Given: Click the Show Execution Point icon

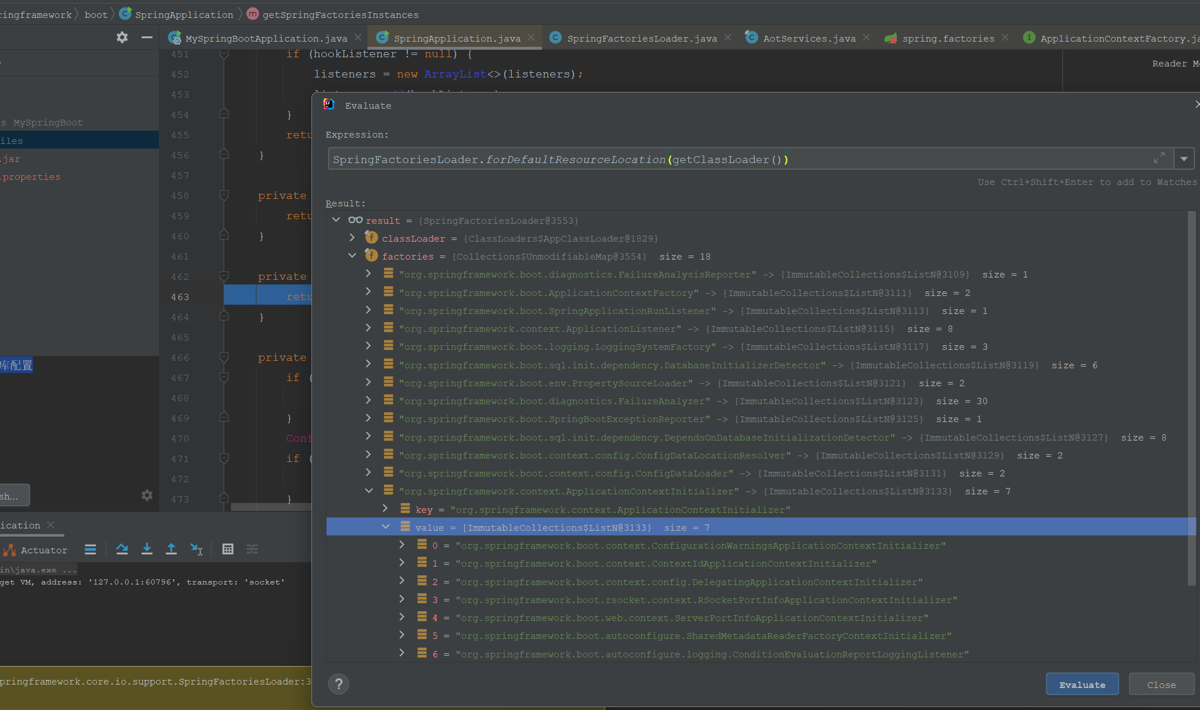Looking at the screenshot, I should coord(90,549).
